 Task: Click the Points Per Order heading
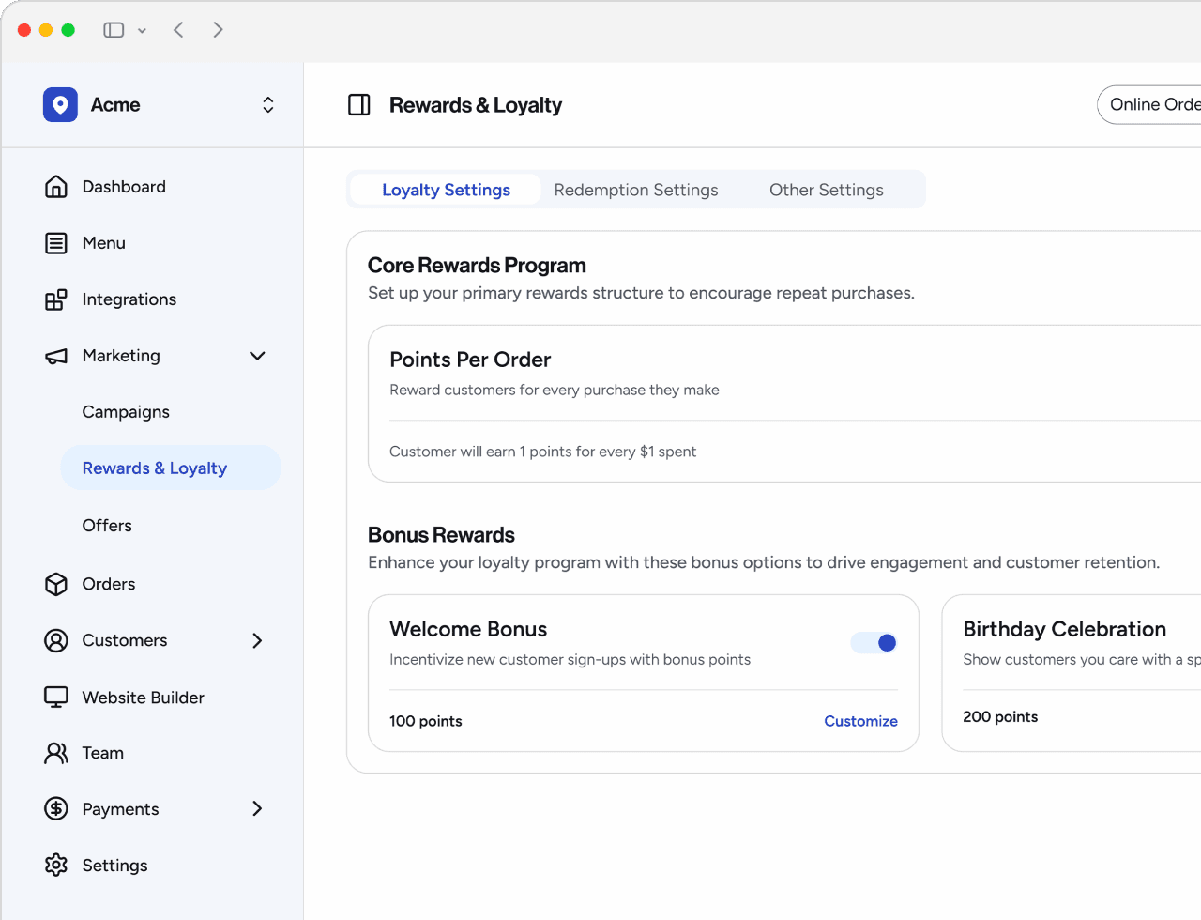470,360
